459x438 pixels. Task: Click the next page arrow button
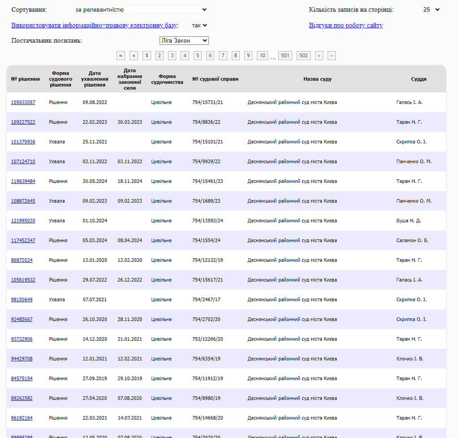319,56
